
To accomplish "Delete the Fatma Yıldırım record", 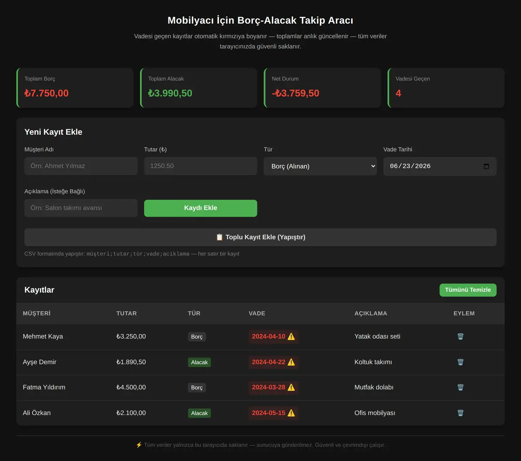I will pos(461,387).
